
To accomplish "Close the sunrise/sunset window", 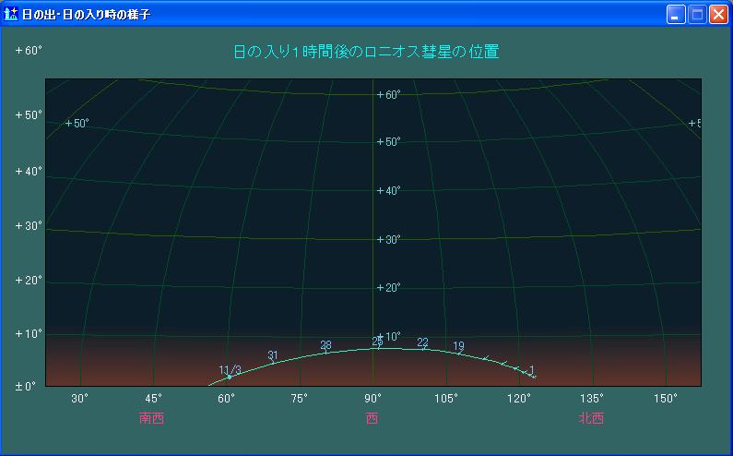I will [x=717, y=15].
